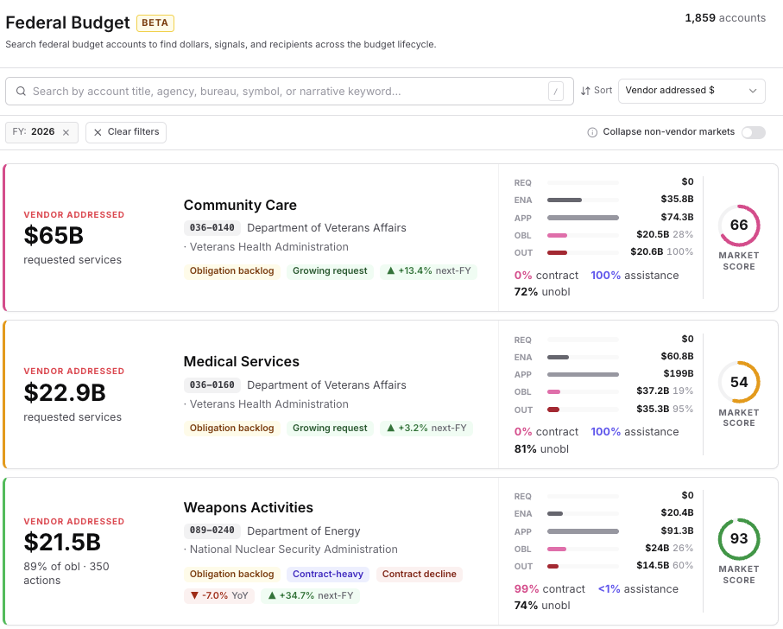Click Community Care Obligation backlog tag
Viewport: 783px width, 629px height.
point(231,270)
